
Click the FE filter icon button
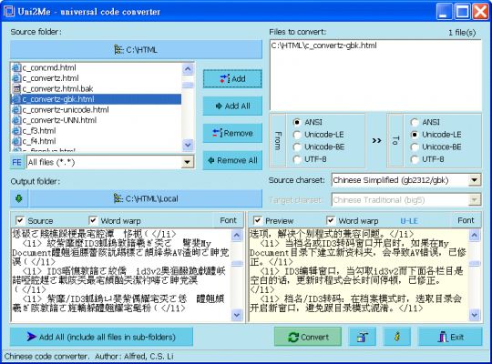click(x=17, y=162)
